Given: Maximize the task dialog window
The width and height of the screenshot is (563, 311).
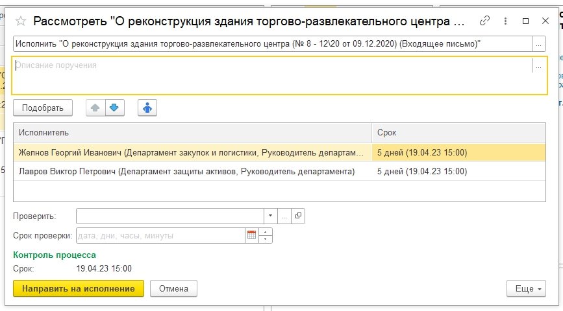Looking at the screenshot, I should coord(525,21).
